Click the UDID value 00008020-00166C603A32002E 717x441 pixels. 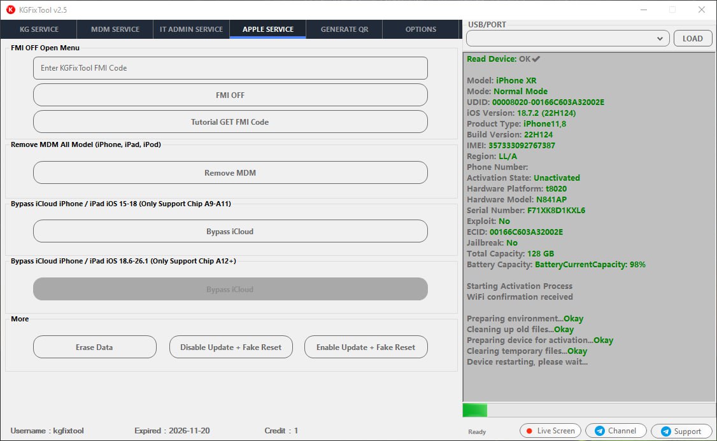click(x=548, y=102)
